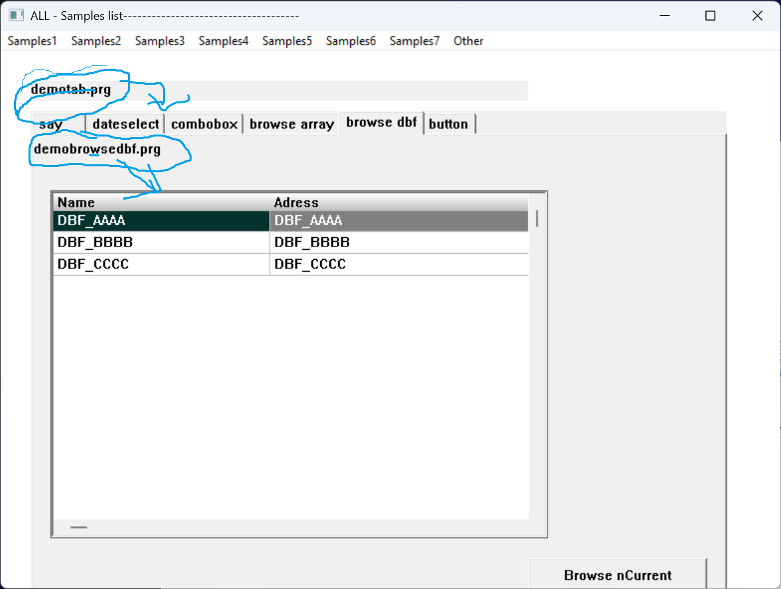This screenshot has width=781, height=589.
Task: Switch to the combobox tab
Action: coord(204,124)
